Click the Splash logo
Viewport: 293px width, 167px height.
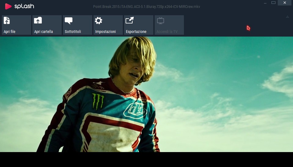point(20,6)
